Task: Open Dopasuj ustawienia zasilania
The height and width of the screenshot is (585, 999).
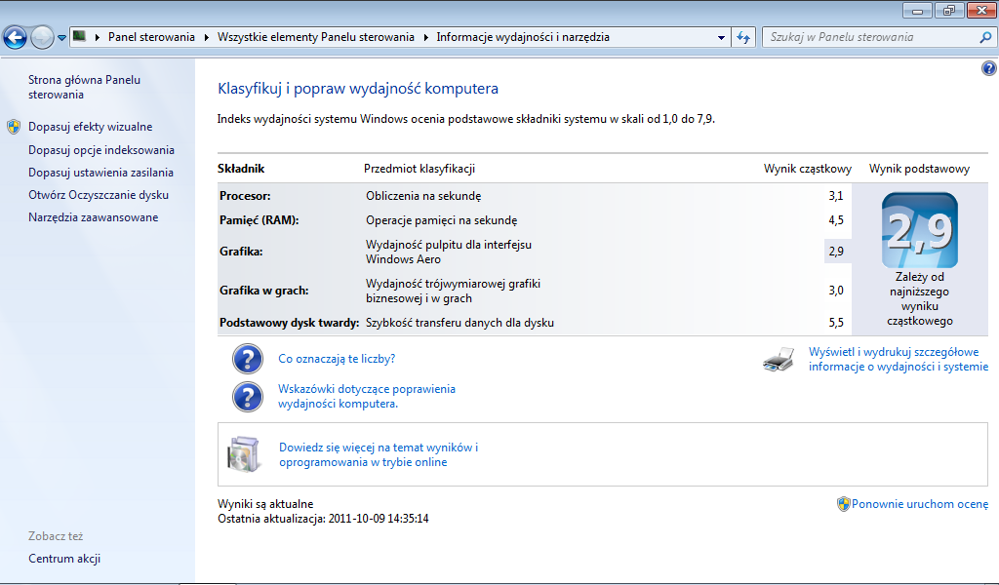Action: (100, 173)
